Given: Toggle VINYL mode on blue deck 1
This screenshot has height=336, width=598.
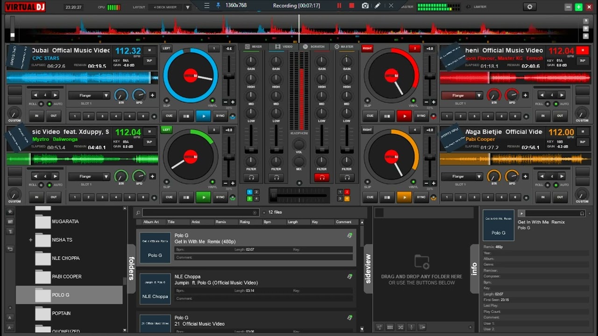Looking at the screenshot, I should click(x=213, y=101).
